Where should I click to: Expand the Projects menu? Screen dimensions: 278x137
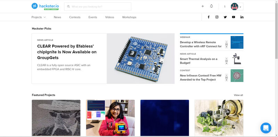(39, 17)
